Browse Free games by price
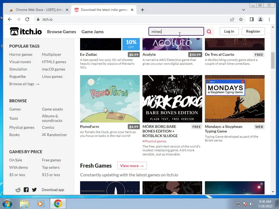 [51, 160]
